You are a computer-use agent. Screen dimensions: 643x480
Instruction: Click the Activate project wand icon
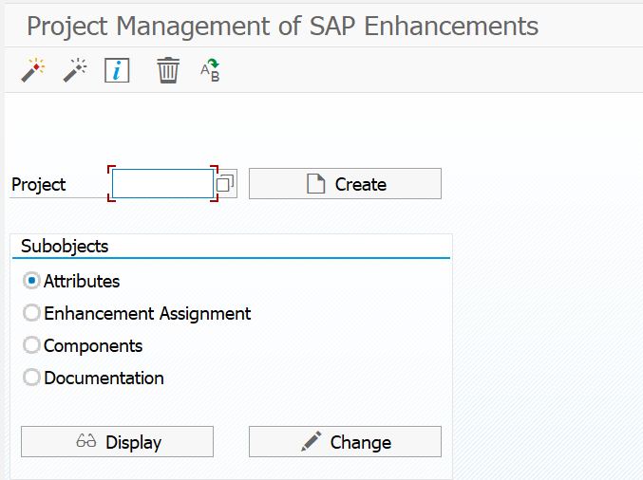(33, 70)
